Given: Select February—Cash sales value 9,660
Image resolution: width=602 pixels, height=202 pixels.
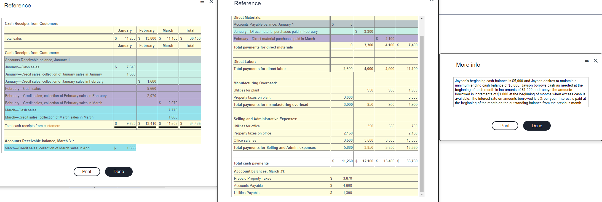Looking at the screenshot, I should [x=152, y=88].
